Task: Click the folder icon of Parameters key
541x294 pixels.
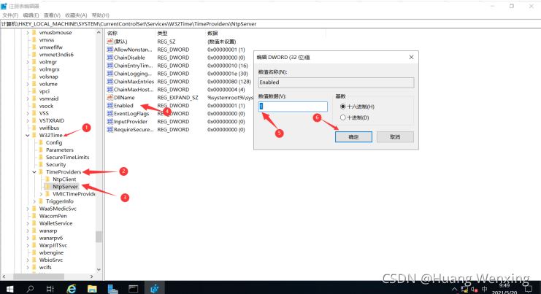Action: (41, 150)
